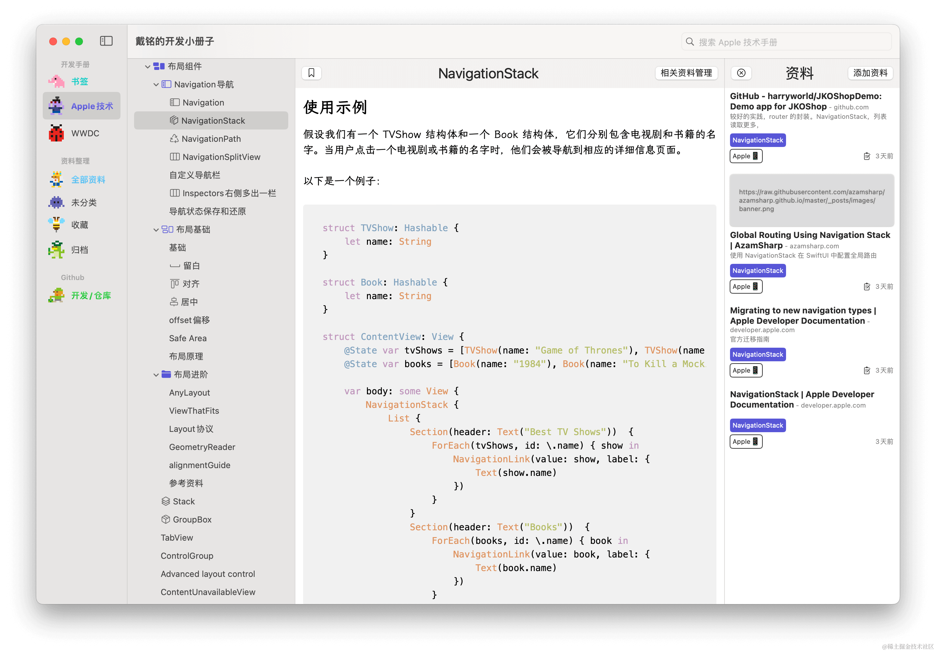Screen dimensions: 936x652
Task: Open 收藏 bee sidebar item
Action: pyautogui.click(x=79, y=225)
